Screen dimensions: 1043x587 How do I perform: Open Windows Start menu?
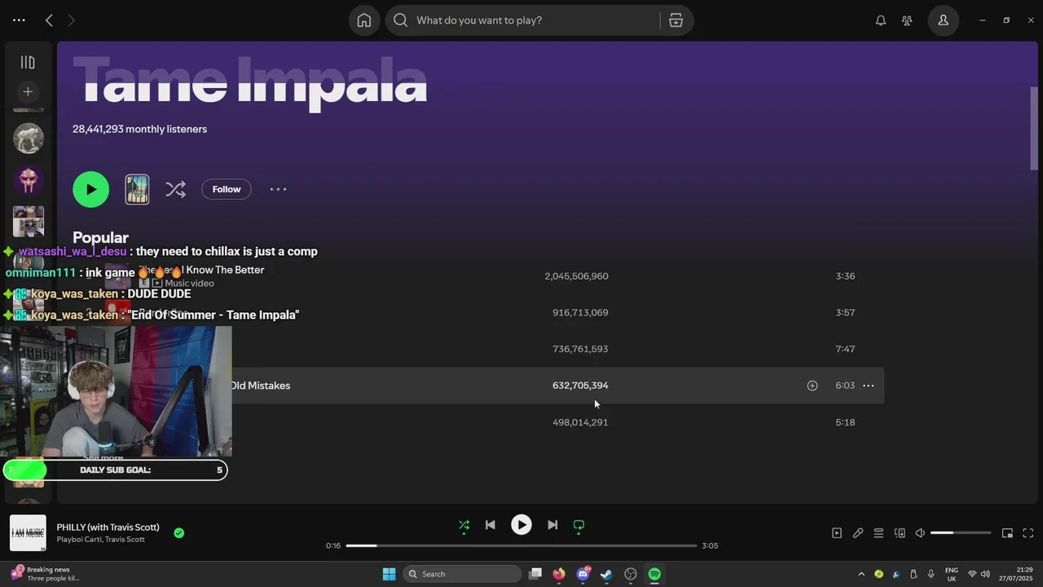pyautogui.click(x=389, y=574)
